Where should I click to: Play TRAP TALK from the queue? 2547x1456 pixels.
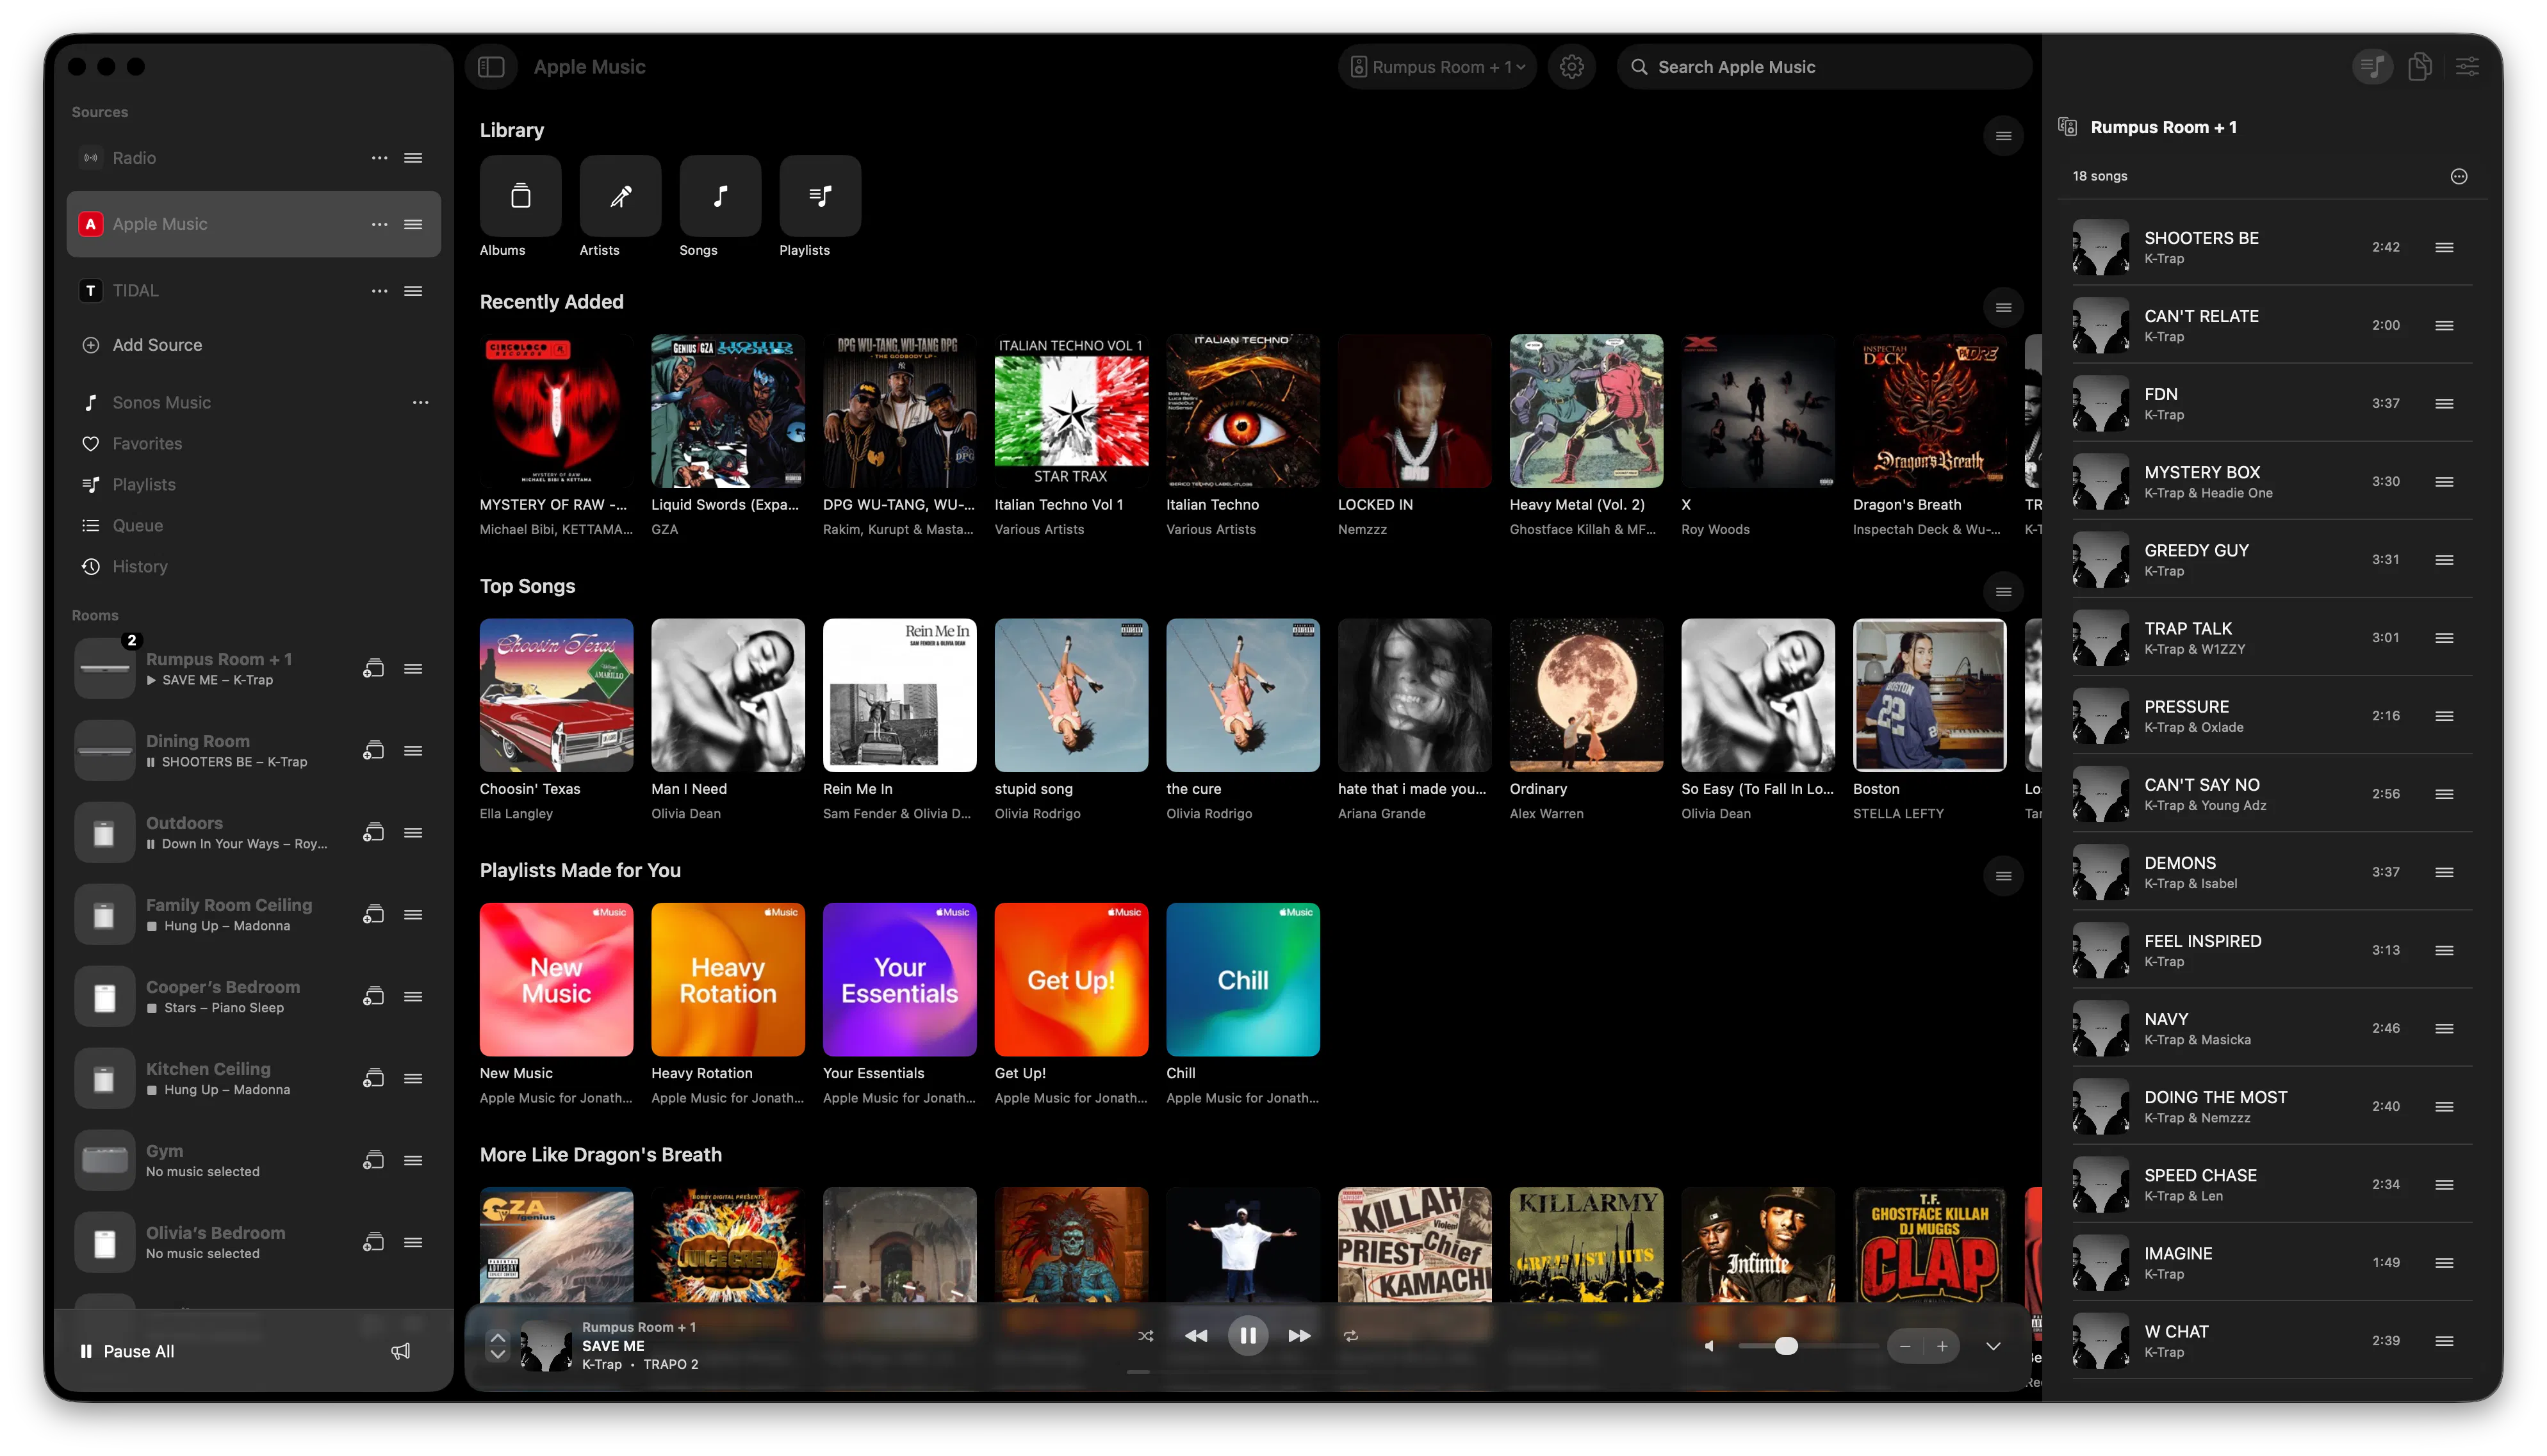tap(2271, 637)
